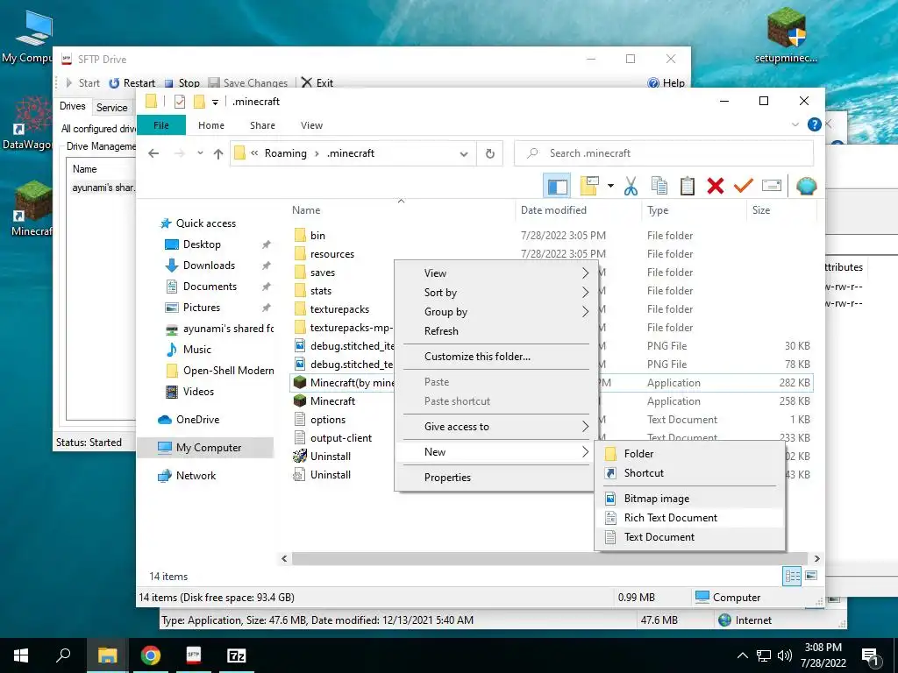Open the address bar history dropdown

[x=464, y=153]
